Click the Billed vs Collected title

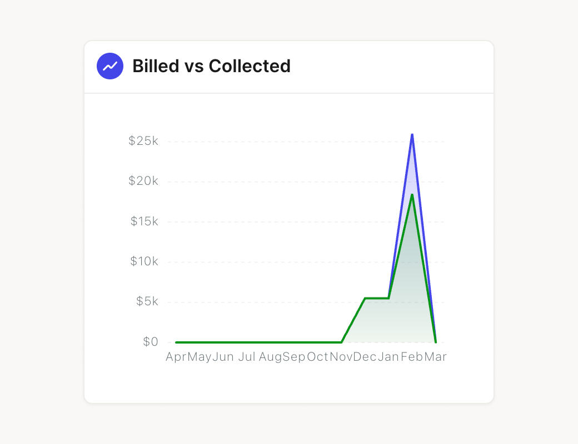coord(211,66)
